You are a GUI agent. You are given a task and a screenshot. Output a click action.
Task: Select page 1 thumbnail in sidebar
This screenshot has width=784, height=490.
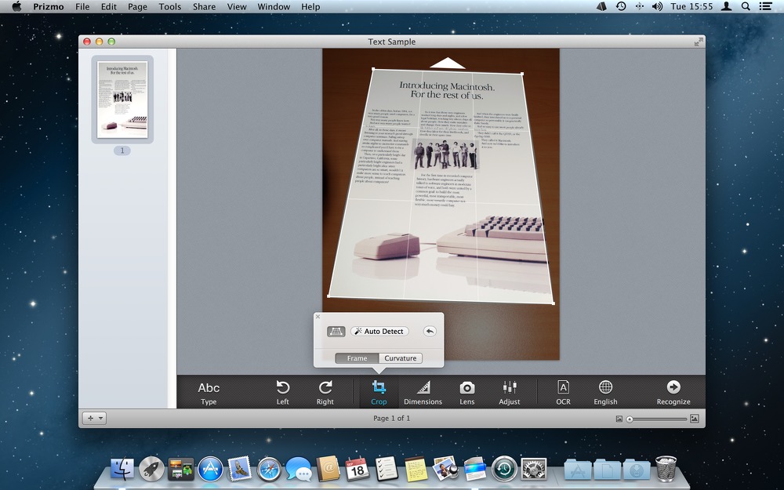point(122,99)
